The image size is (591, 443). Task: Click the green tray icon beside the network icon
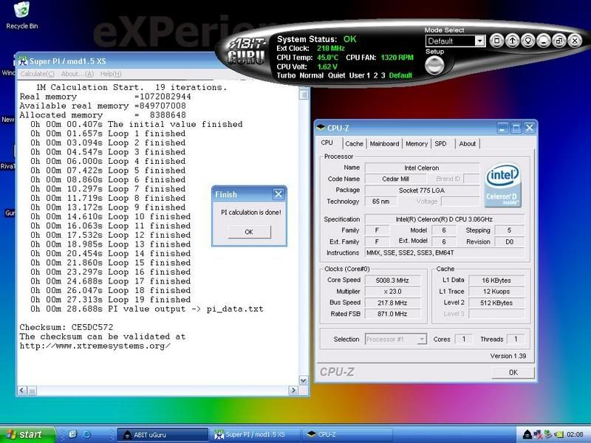click(548, 435)
